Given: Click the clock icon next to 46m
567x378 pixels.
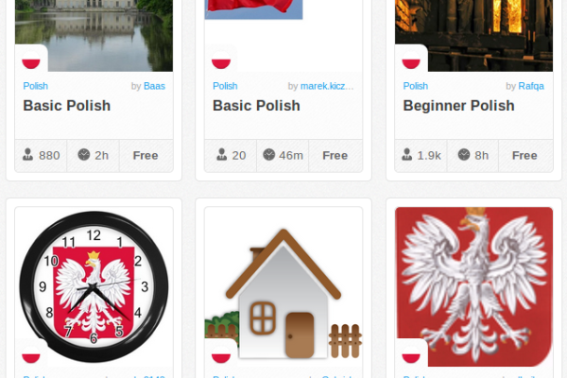Looking at the screenshot, I should pyautogui.click(x=269, y=155).
